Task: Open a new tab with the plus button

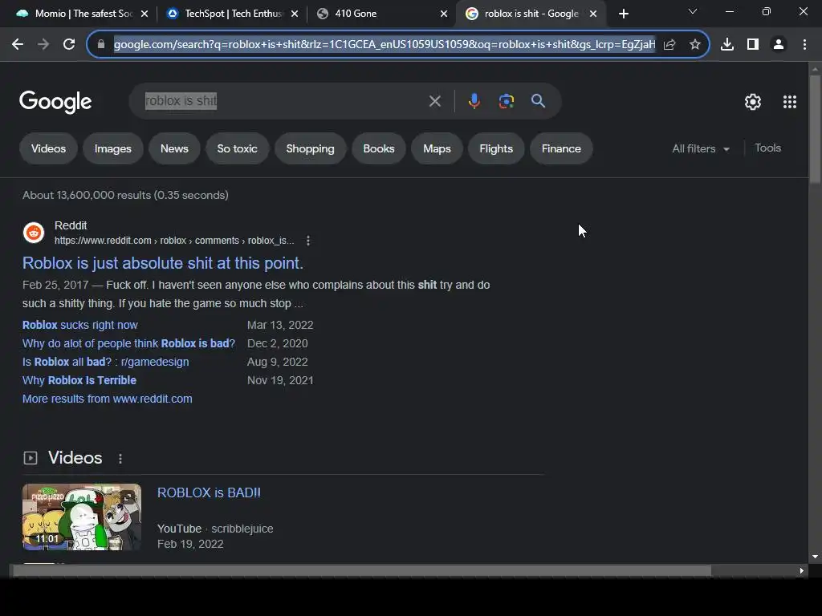Action: pyautogui.click(x=623, y=14)
